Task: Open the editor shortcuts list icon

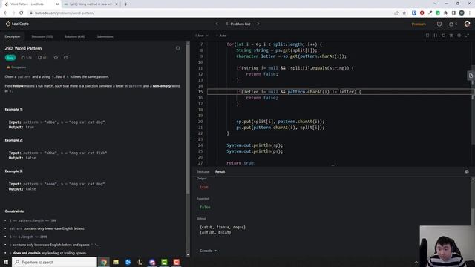Action: pyautogui.click(x=451, y=36)
